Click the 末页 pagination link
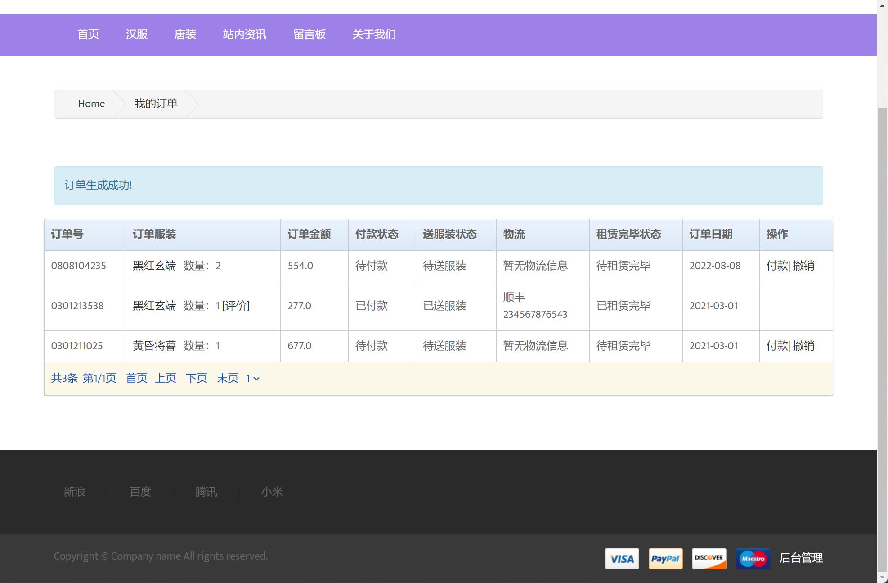Viewport: 888px width, 583px height. point(227,379)
